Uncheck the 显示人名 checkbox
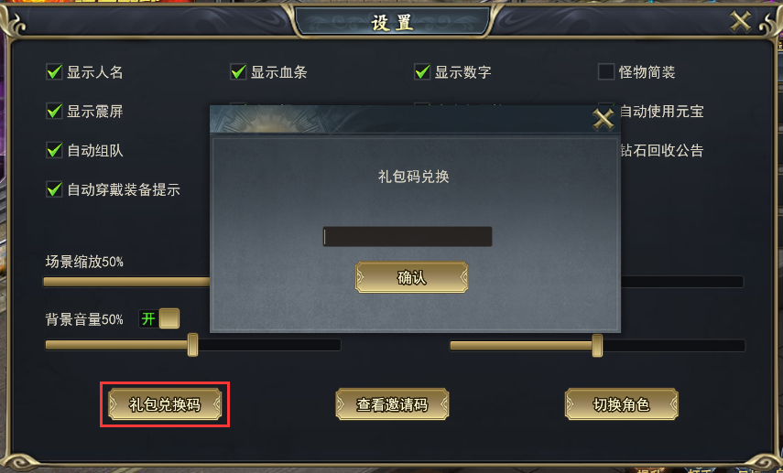 (x=54, y=72)
